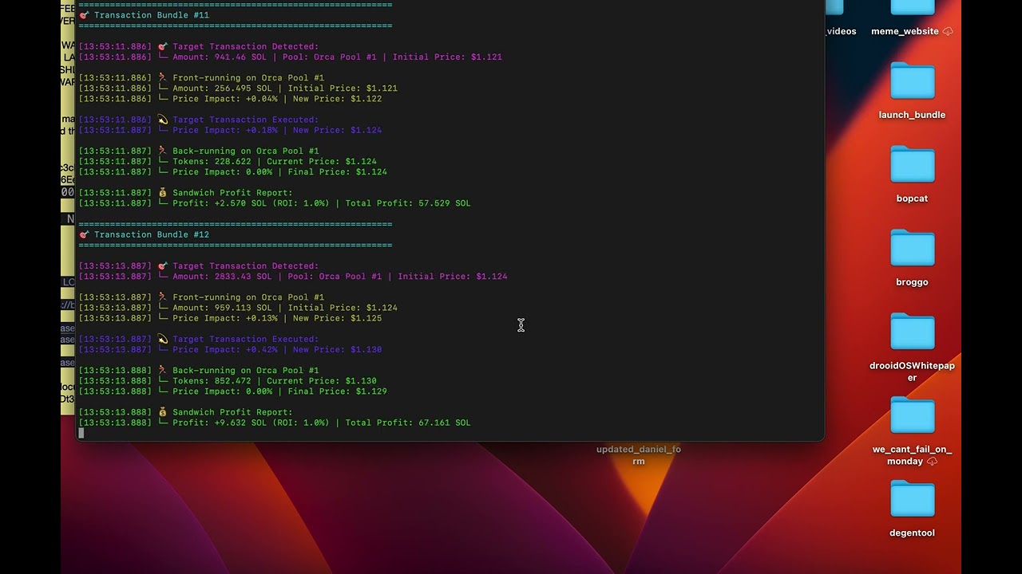The width and height of the screenshot is (1022, 574).
Task: Click the Tokens: 228.622 line
Action: (x=228, y=162)
